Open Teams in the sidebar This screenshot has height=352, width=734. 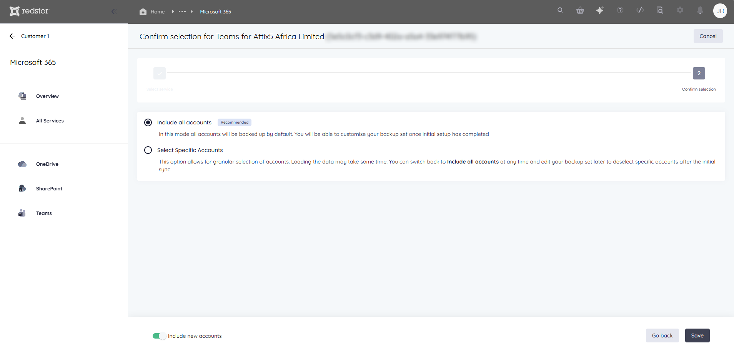tap(44, 213)
